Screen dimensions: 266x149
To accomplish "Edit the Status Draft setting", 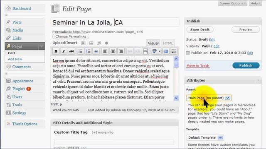I will pyautogui.click(x=212, y=40).
